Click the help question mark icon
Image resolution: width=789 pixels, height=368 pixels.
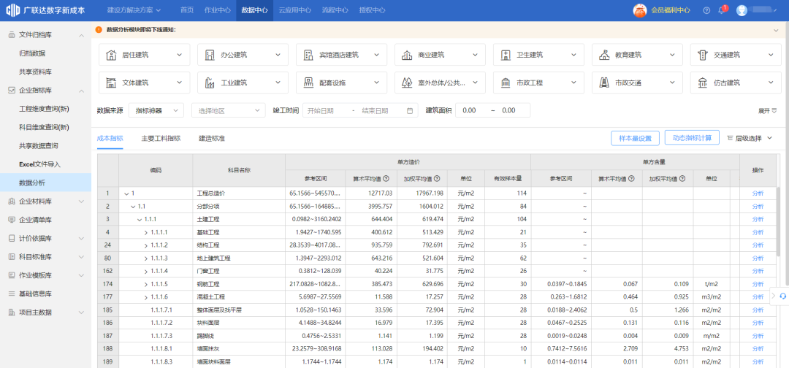[x=706, y=10]
